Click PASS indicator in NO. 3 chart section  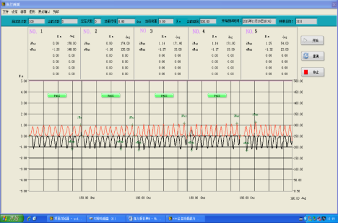tap(164, 96)
